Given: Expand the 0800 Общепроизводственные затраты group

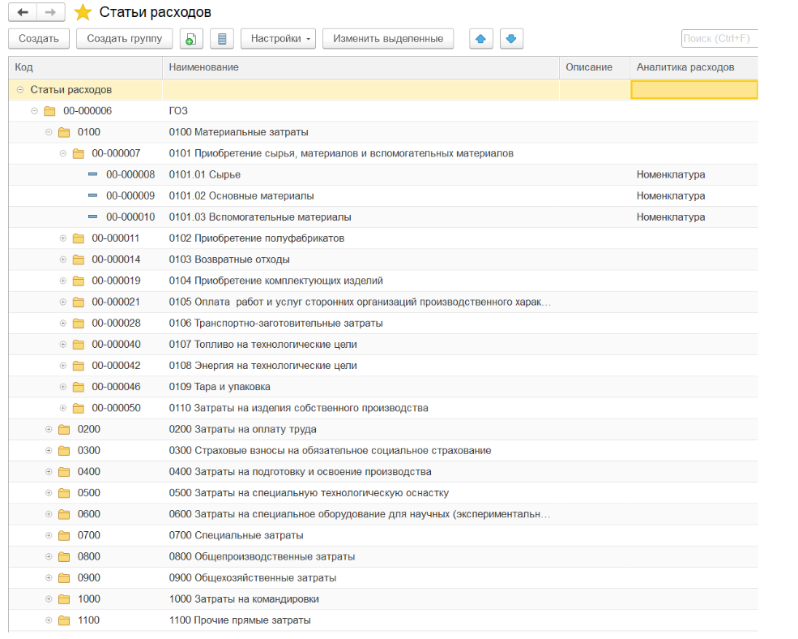Looking at the screenshot, I should tap(49, 557).
